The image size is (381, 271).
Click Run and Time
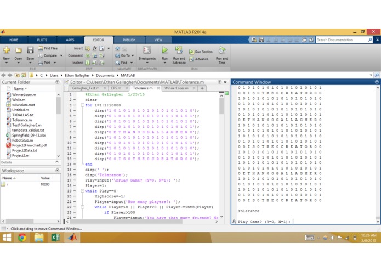point(222,55)
